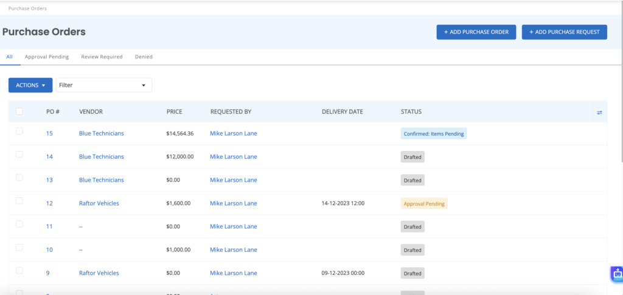Open the Filter dropdown
The height and width of the screenshot is (295, 623).
(103, 85)
